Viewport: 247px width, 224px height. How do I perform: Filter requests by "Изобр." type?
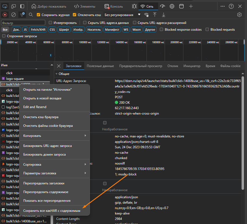78,30
